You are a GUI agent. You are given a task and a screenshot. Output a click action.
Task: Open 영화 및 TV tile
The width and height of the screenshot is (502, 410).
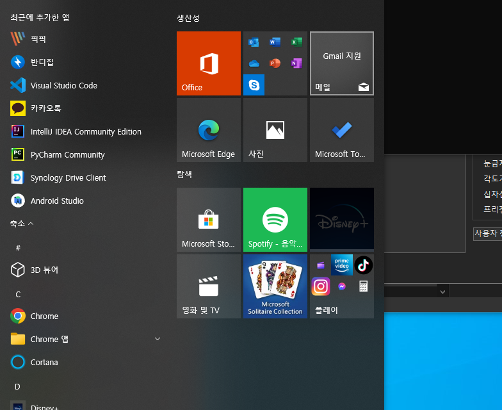209,286
